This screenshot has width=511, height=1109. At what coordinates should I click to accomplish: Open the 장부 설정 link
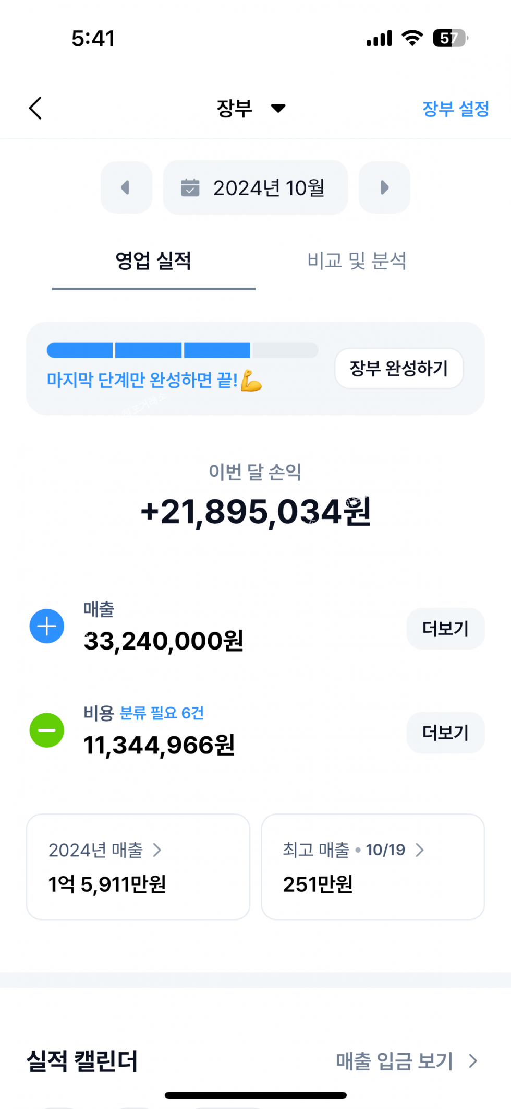[455, 109]
